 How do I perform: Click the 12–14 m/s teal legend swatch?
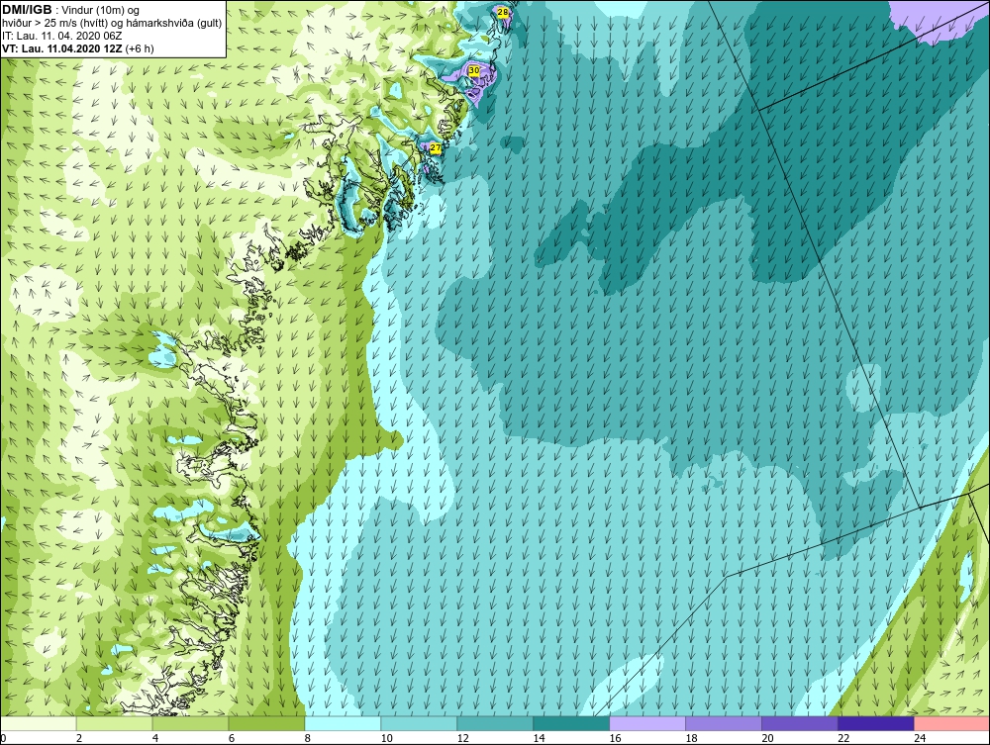pos(495,723)
